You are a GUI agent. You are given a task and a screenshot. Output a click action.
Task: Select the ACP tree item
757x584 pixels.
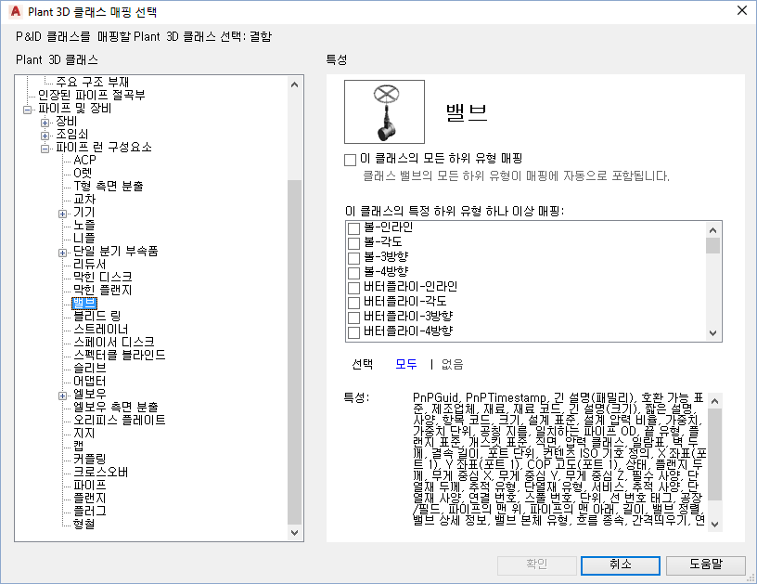[84, 160]
